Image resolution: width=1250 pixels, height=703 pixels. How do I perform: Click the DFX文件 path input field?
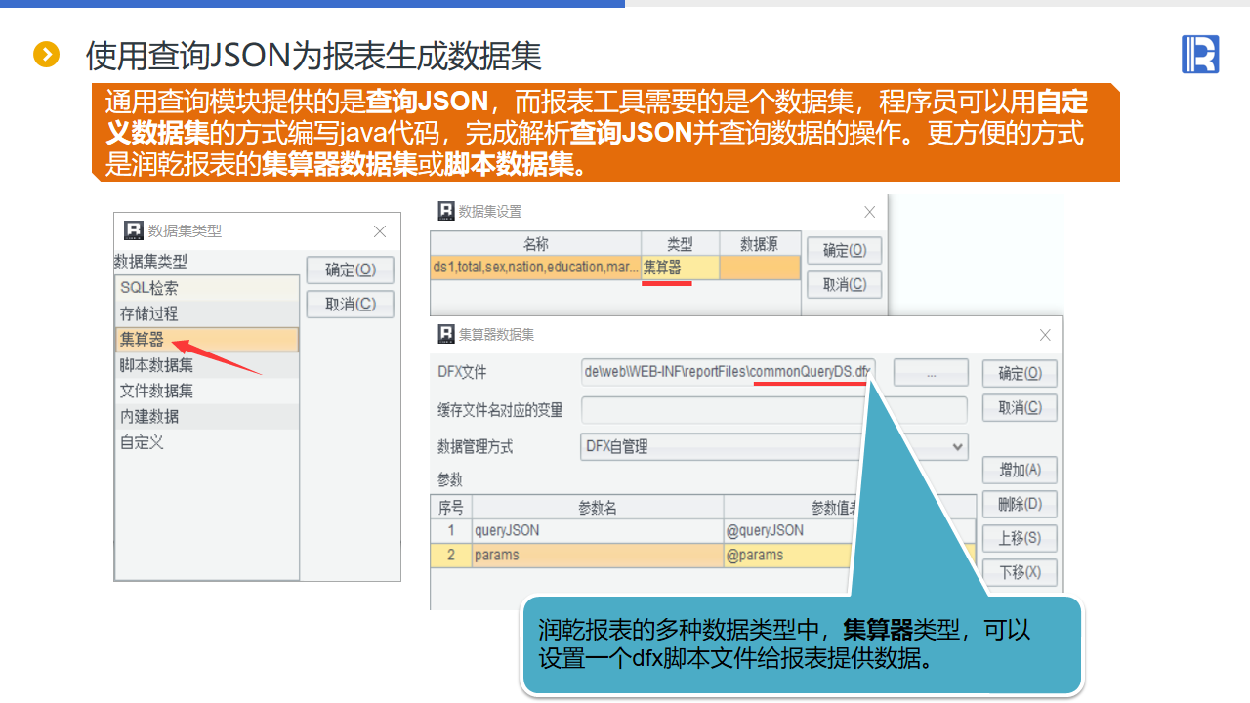click(729, 372)
